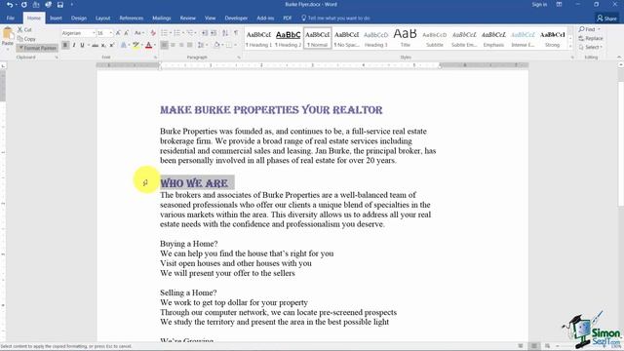Apply the Strong style
Screen dimensions: 624x351
[553, 39]
